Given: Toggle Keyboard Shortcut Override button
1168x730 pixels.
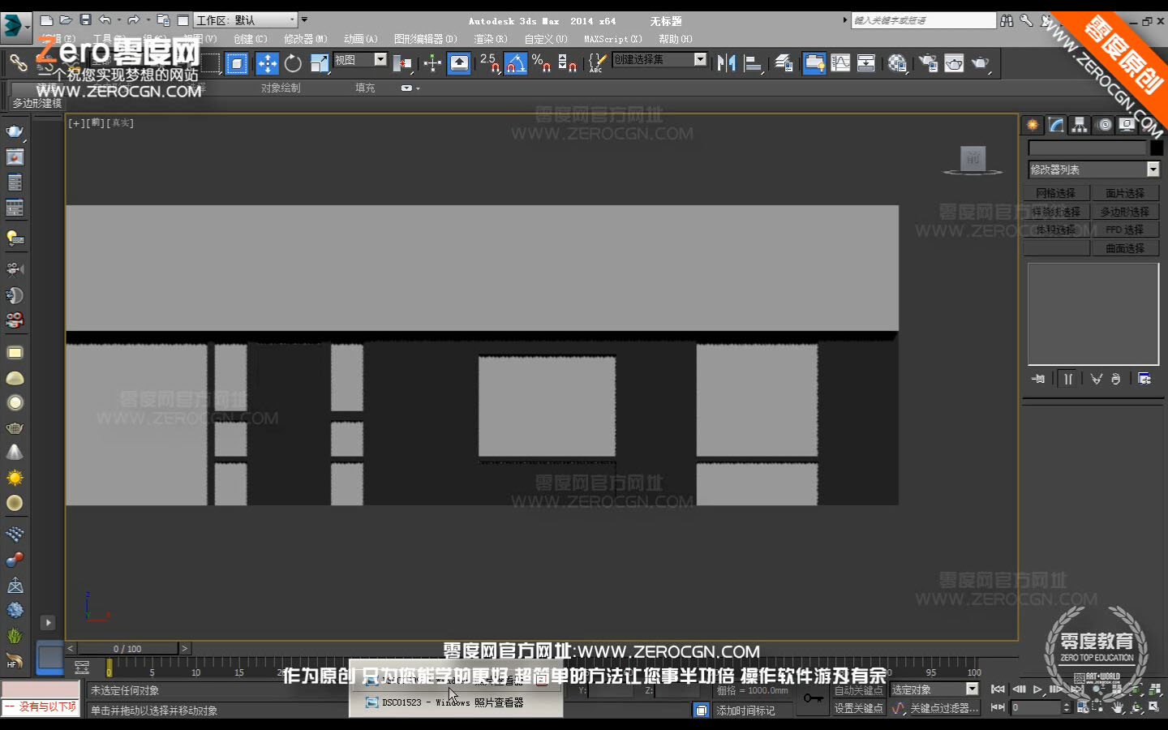Looking at the screenshot, I should (459, 63).
